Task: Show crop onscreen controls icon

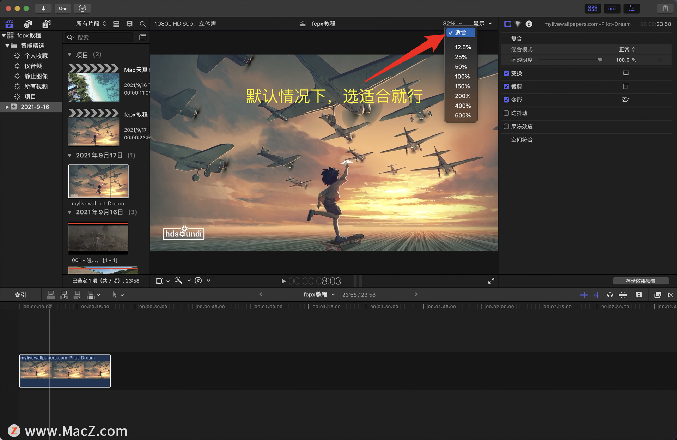Action: pos(626,86)
